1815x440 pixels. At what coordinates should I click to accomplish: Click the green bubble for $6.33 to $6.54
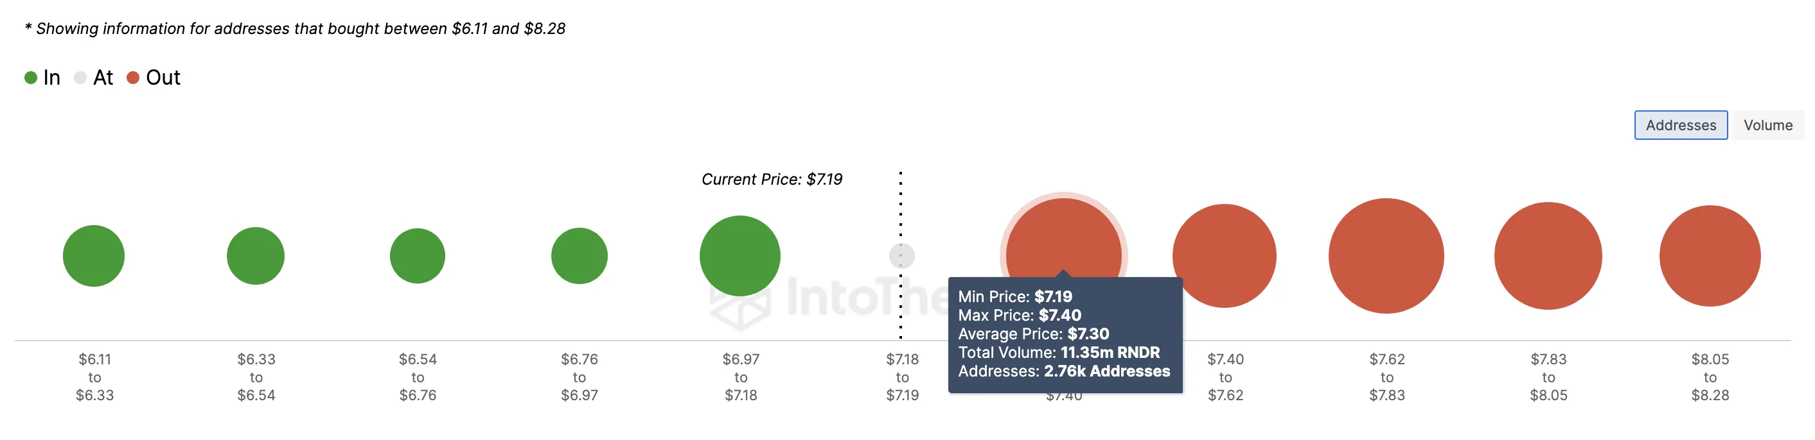coord(256,256)
